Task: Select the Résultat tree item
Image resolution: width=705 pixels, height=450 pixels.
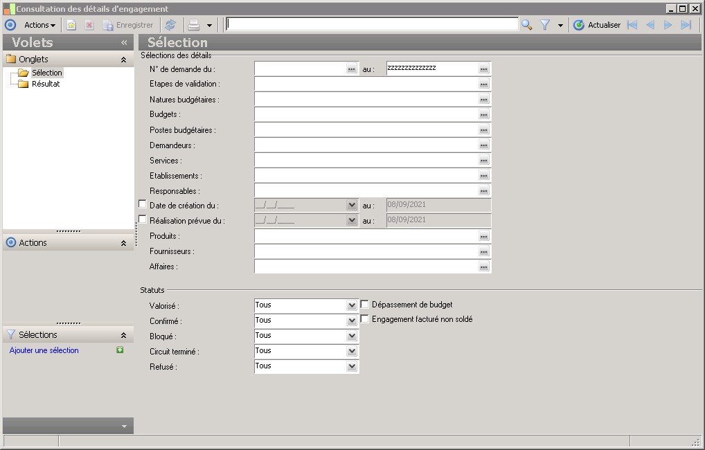Action: point(46,84)
